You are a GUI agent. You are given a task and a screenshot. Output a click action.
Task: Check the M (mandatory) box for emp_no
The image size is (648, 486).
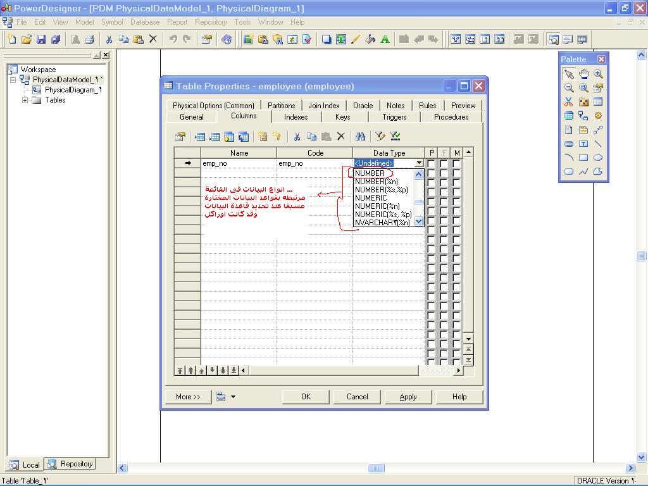pyautogui.click(x=456, y=163)
